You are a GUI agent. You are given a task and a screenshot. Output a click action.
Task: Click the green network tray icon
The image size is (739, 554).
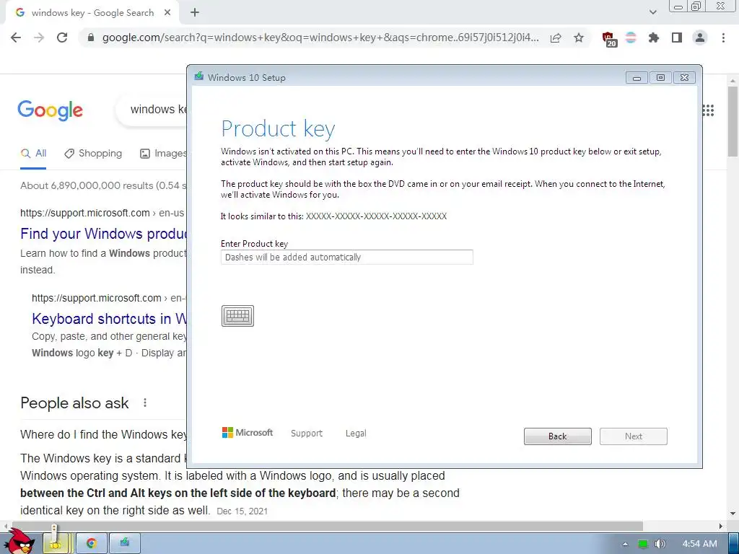(x=642, y=544)
